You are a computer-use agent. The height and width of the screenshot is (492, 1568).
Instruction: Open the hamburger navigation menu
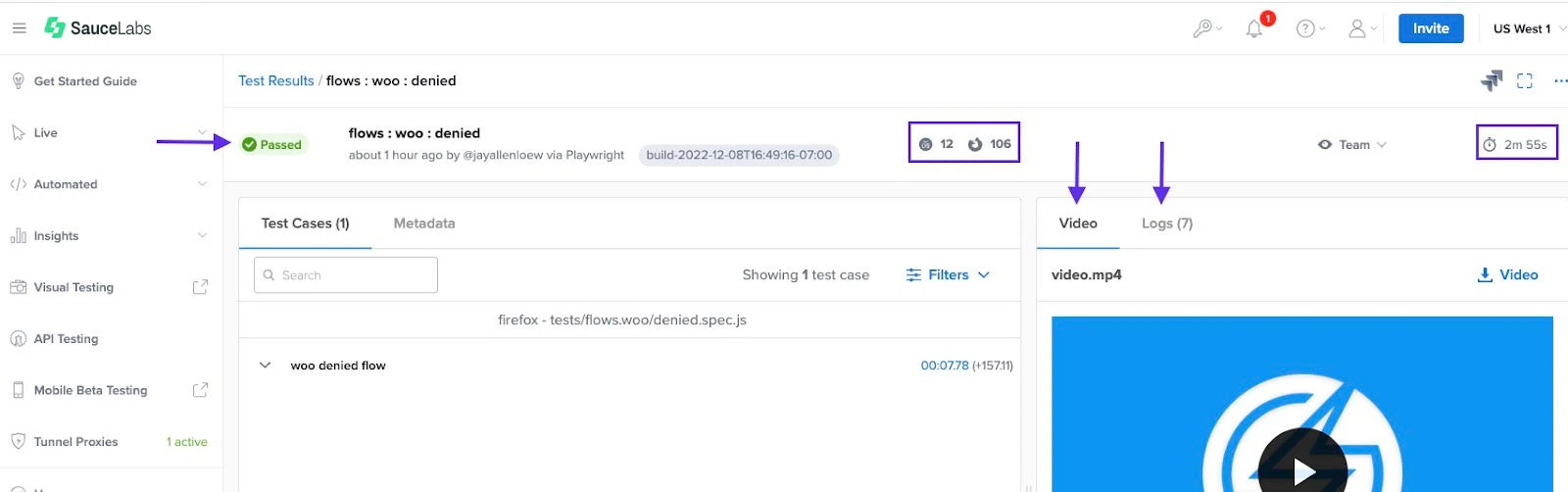(x=19, y=28)
